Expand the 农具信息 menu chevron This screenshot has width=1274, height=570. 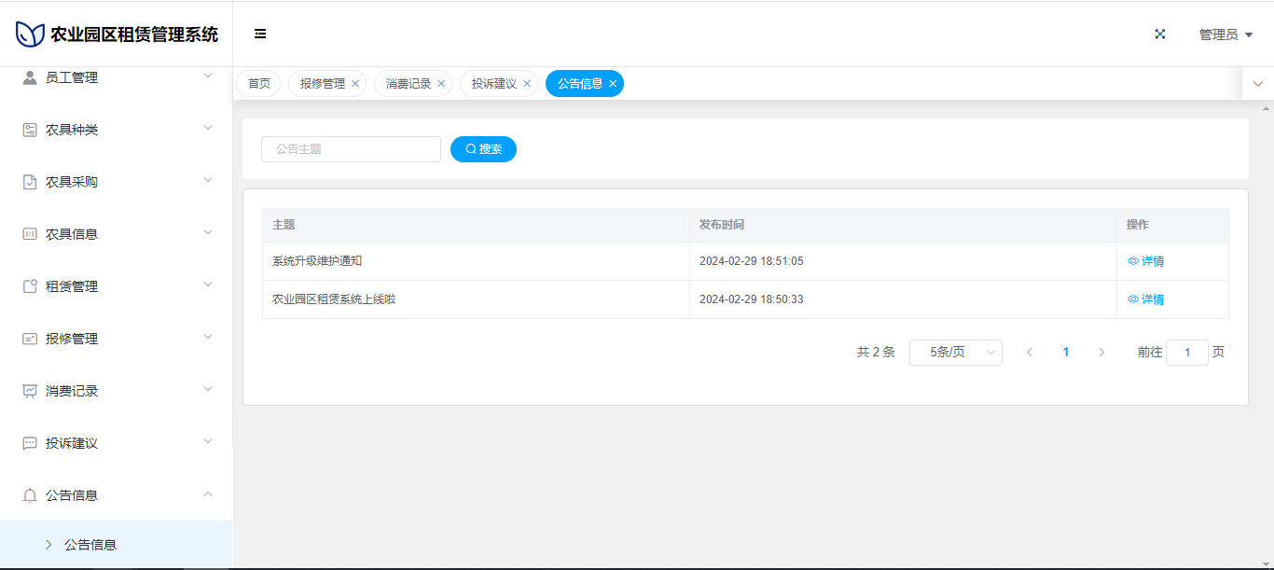click(x=208, y=232)
